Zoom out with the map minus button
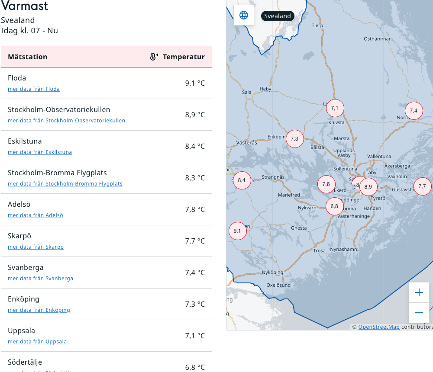 tap(419, 312)
